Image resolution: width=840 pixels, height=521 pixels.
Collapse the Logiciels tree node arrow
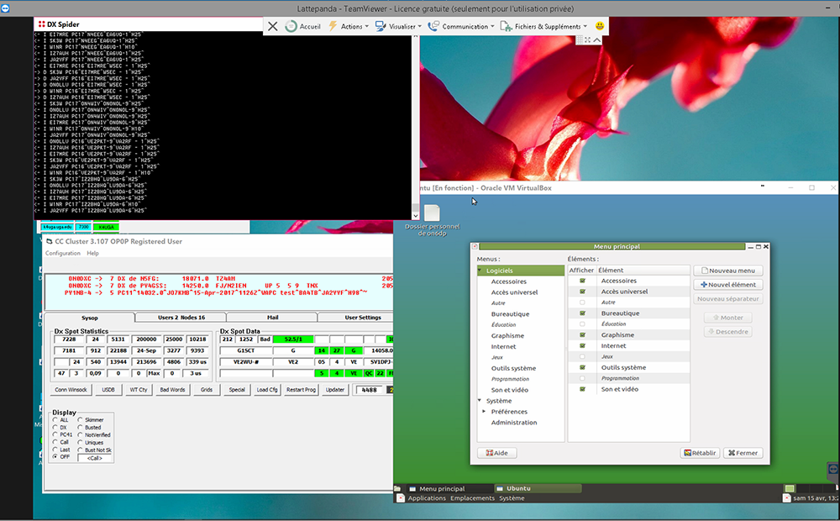(480, 271)
